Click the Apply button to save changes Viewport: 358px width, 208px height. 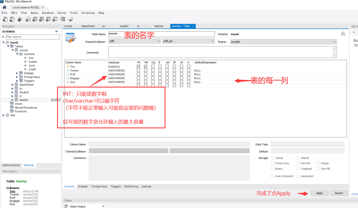pyautogui.click(x=319, y=193)
